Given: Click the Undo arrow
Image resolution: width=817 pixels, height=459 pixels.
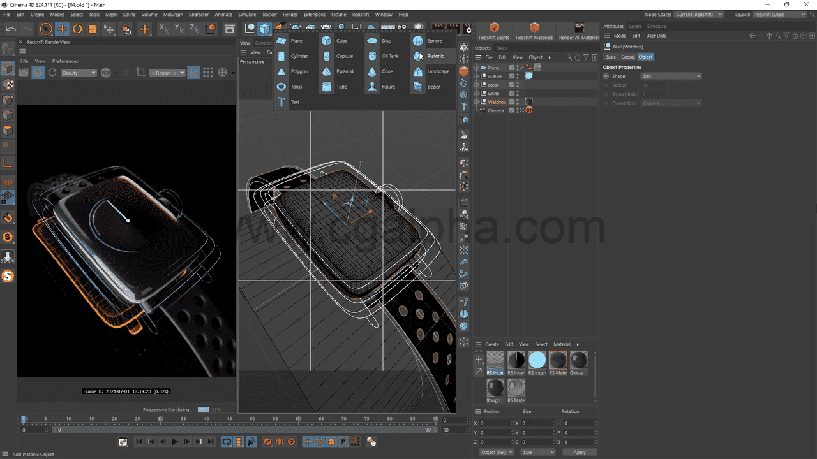Looking at the screenshot, I should (x=11, y=29).
